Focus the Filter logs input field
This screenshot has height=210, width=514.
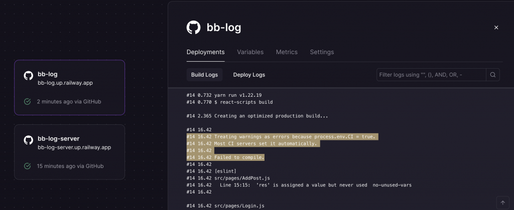431,75
